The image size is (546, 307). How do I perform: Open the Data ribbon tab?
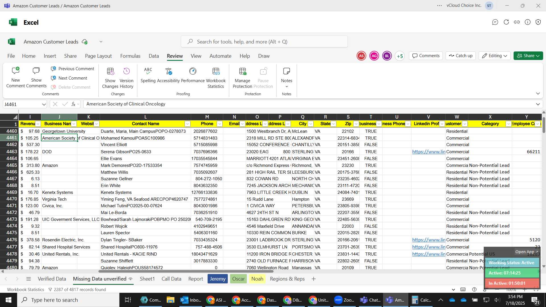tap(154, 56)
